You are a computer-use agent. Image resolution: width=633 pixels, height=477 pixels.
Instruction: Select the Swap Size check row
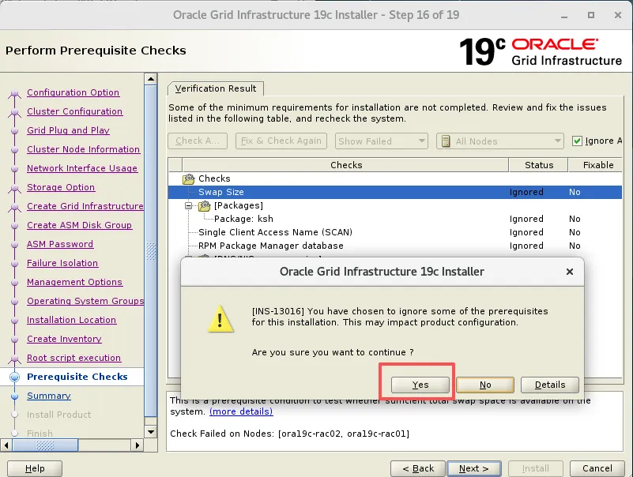[x=394, y=192]
